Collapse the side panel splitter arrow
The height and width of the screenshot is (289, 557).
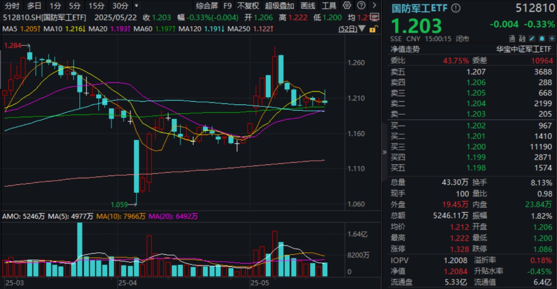[384, 152]
